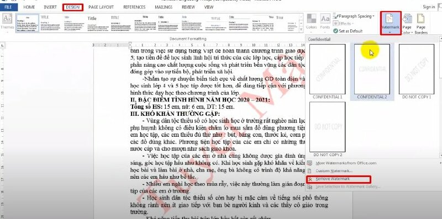Open the Paragraph Spacing dropdown
The height and width of the screenshot is (219, 442).
(354, 17)
